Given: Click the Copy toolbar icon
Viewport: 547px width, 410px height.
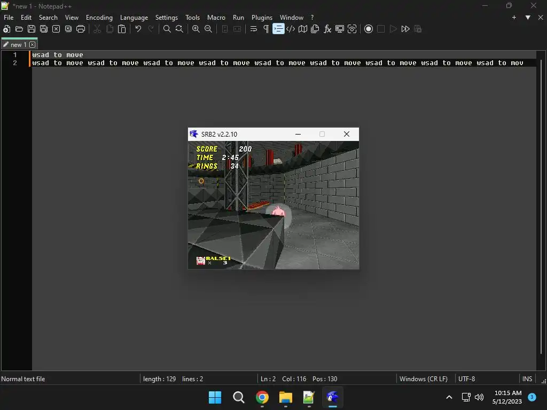Looking at the screenshot, I should [110, 29].
